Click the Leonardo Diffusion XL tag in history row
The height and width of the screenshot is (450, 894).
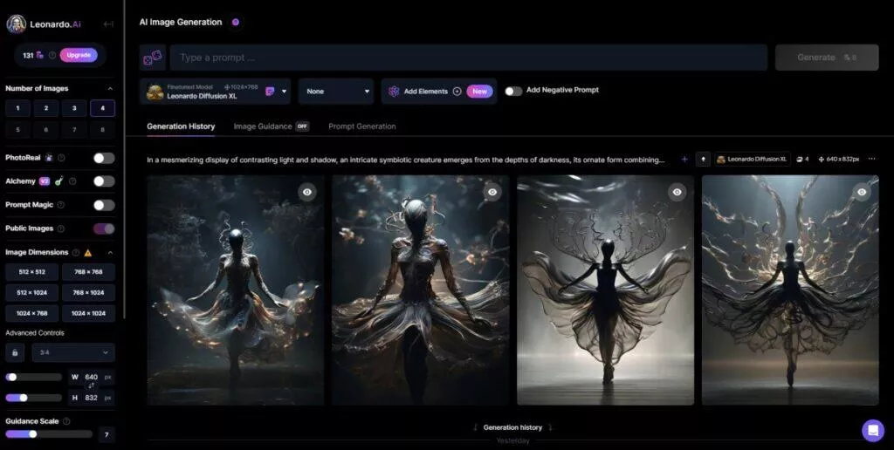point(753,160)
